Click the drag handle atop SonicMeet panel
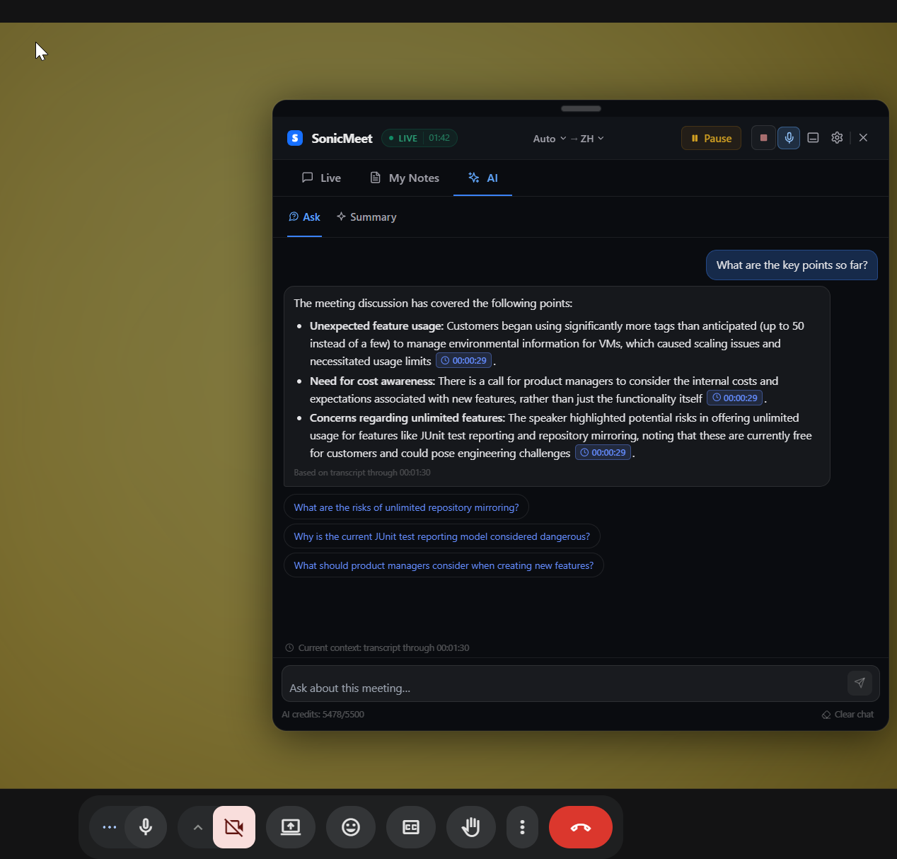Image resolution: width=897 pixels, height=859 pixels. 581,108
